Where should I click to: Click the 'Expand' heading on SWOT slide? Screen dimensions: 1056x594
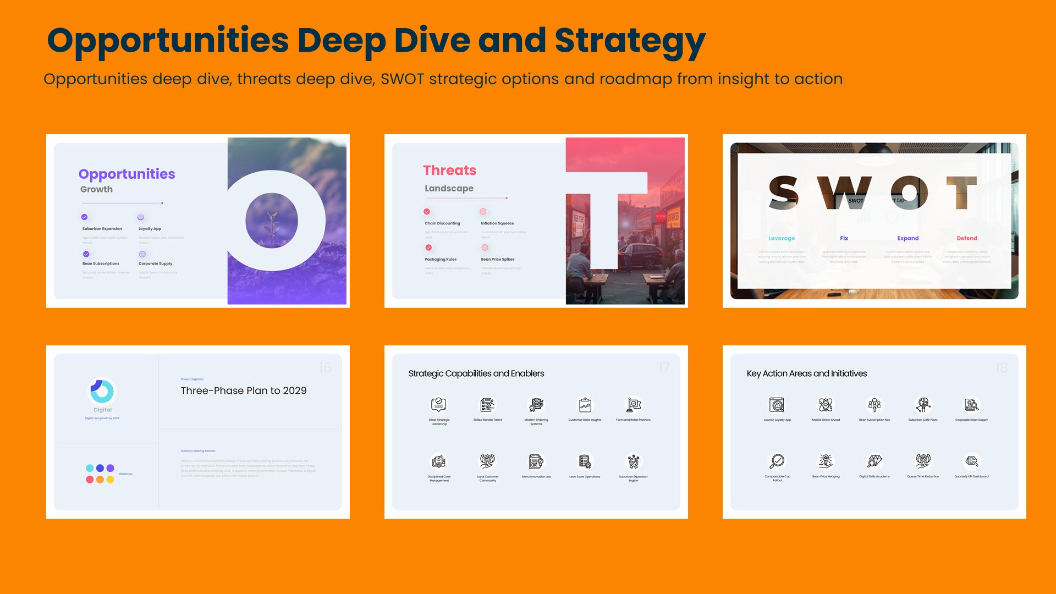[908, 238]
